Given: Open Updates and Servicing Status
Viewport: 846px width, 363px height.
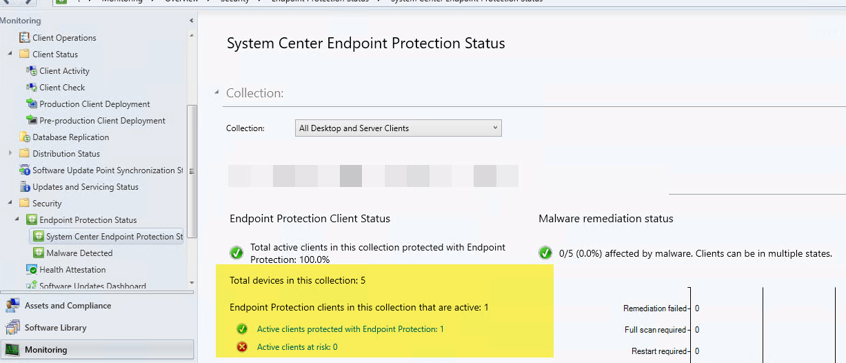Looking at the screenshot, I should tap(85, 187).
